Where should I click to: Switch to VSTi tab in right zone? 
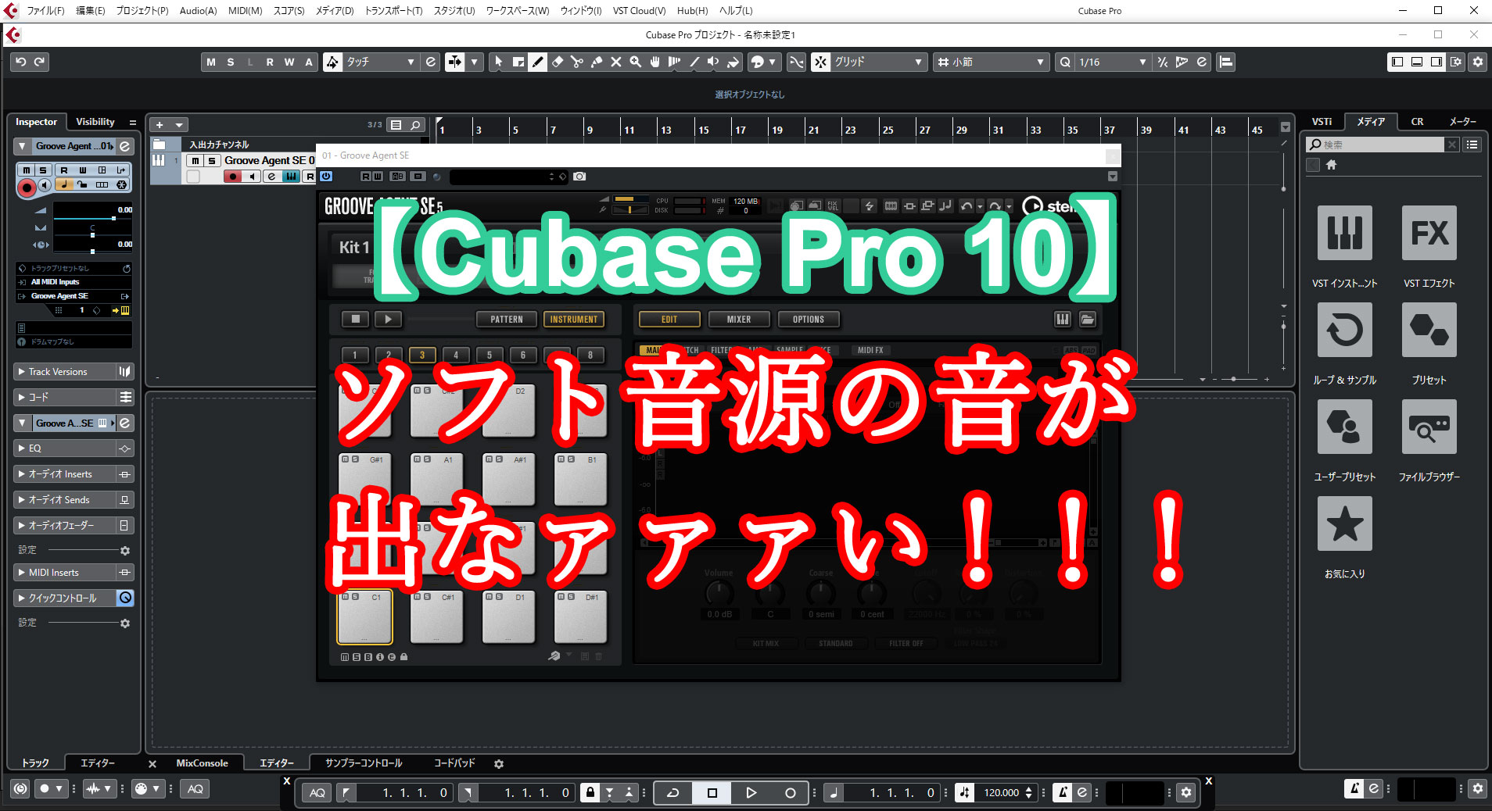[x=1322, y=122]
